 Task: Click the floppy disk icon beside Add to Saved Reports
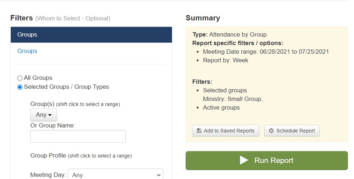point(199,131)
